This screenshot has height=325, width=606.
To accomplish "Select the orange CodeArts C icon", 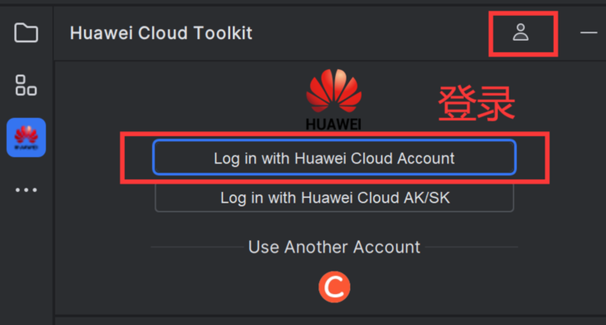I will coord(334,286).
